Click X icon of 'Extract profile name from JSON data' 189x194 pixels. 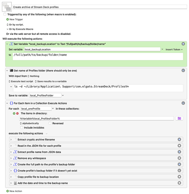coord(15,152)
